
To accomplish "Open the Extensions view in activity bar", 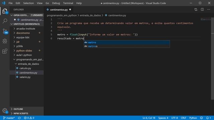I will 5,51.
